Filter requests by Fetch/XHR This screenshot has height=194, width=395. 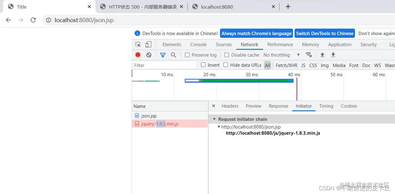pos(287,65)
